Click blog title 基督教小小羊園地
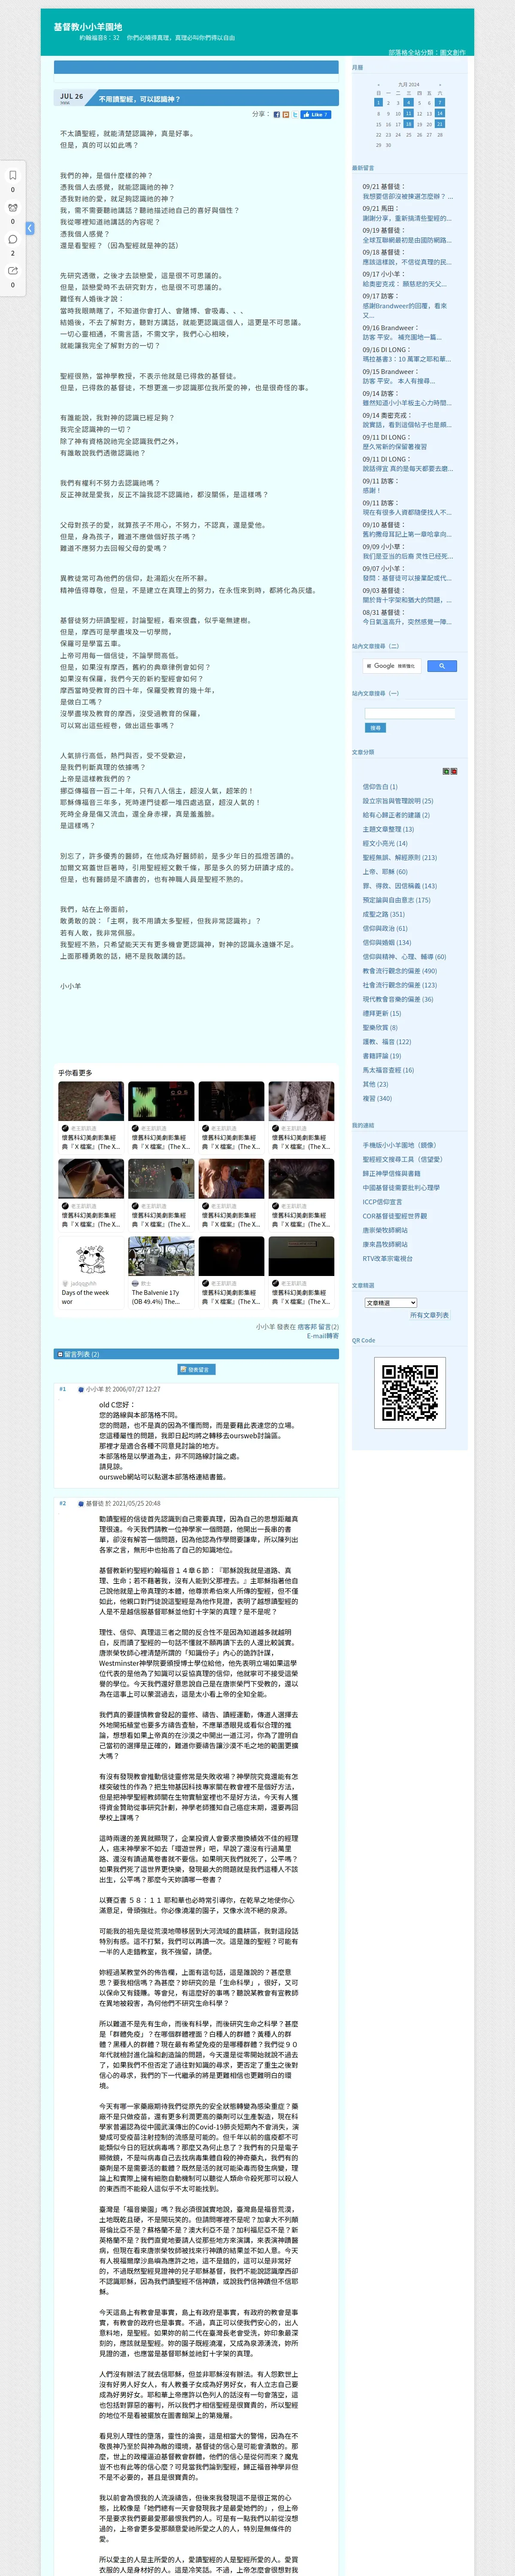Image resolution: width=515 pixels, height=2576 pixels. coord(88,27)
